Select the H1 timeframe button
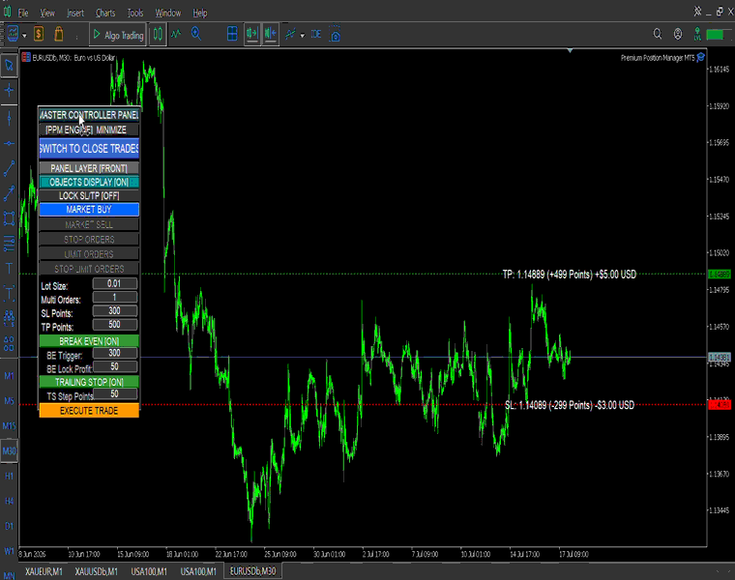Image resolution: width=735 pixels, height=580 pixels. click(9, 476)
